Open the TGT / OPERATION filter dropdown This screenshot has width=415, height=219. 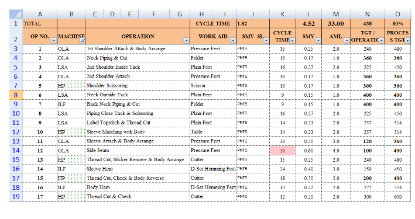pyautogui.click(x=382, y=41)
